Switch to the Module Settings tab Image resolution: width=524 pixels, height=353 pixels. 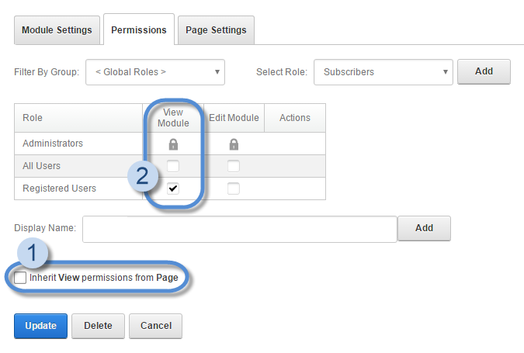(57, 30)
